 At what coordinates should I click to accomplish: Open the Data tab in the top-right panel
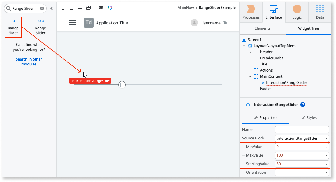point(320,12)
